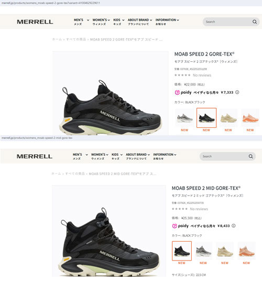
Task: Select black MID boot color thumbnail
Action: coord(182,251)
